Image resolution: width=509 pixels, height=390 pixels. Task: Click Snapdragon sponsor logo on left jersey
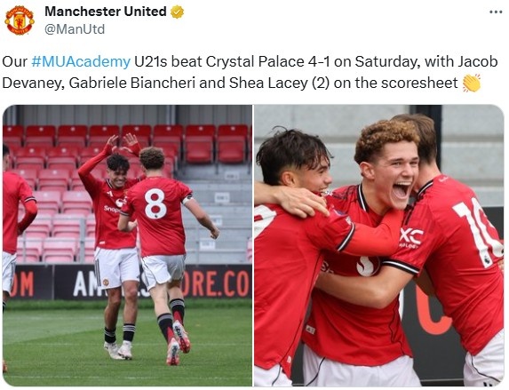pos(112,209)
